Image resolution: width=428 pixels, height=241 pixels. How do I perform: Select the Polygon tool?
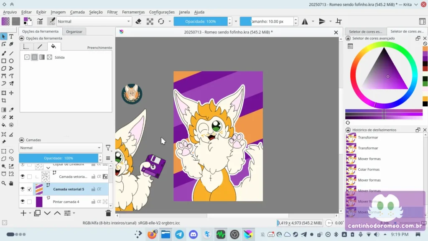pos(4,68)
